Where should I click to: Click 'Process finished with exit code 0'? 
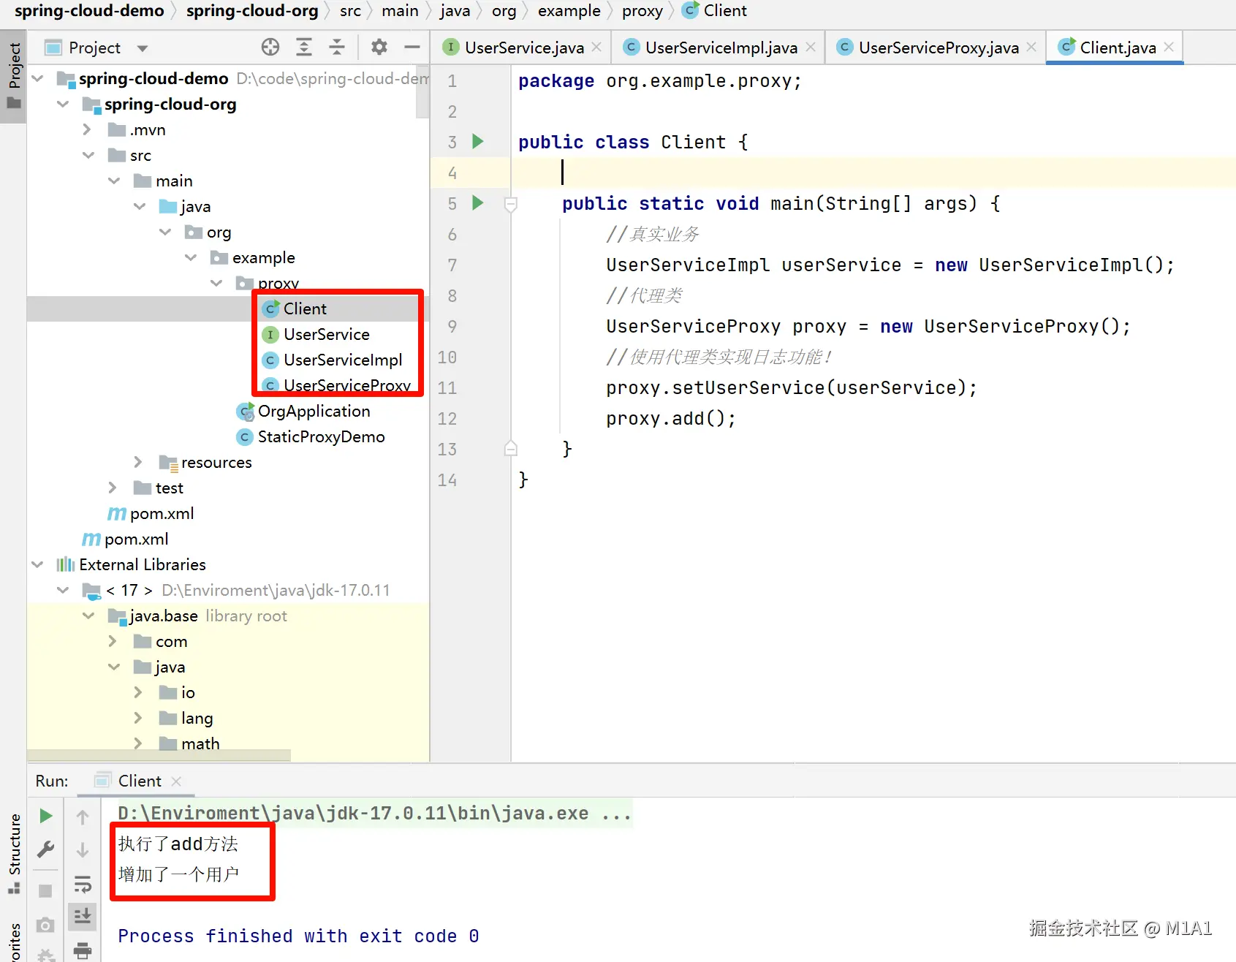click(298, 936)
